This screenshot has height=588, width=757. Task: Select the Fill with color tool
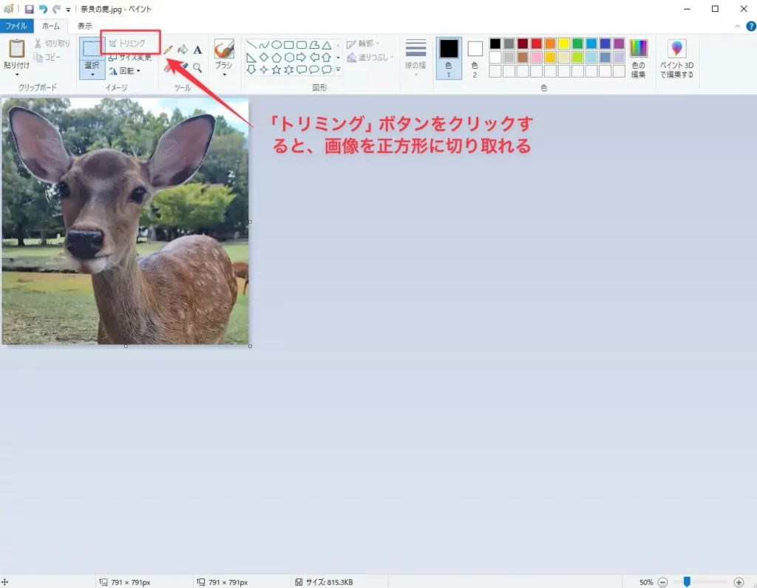tap(183, 49)
